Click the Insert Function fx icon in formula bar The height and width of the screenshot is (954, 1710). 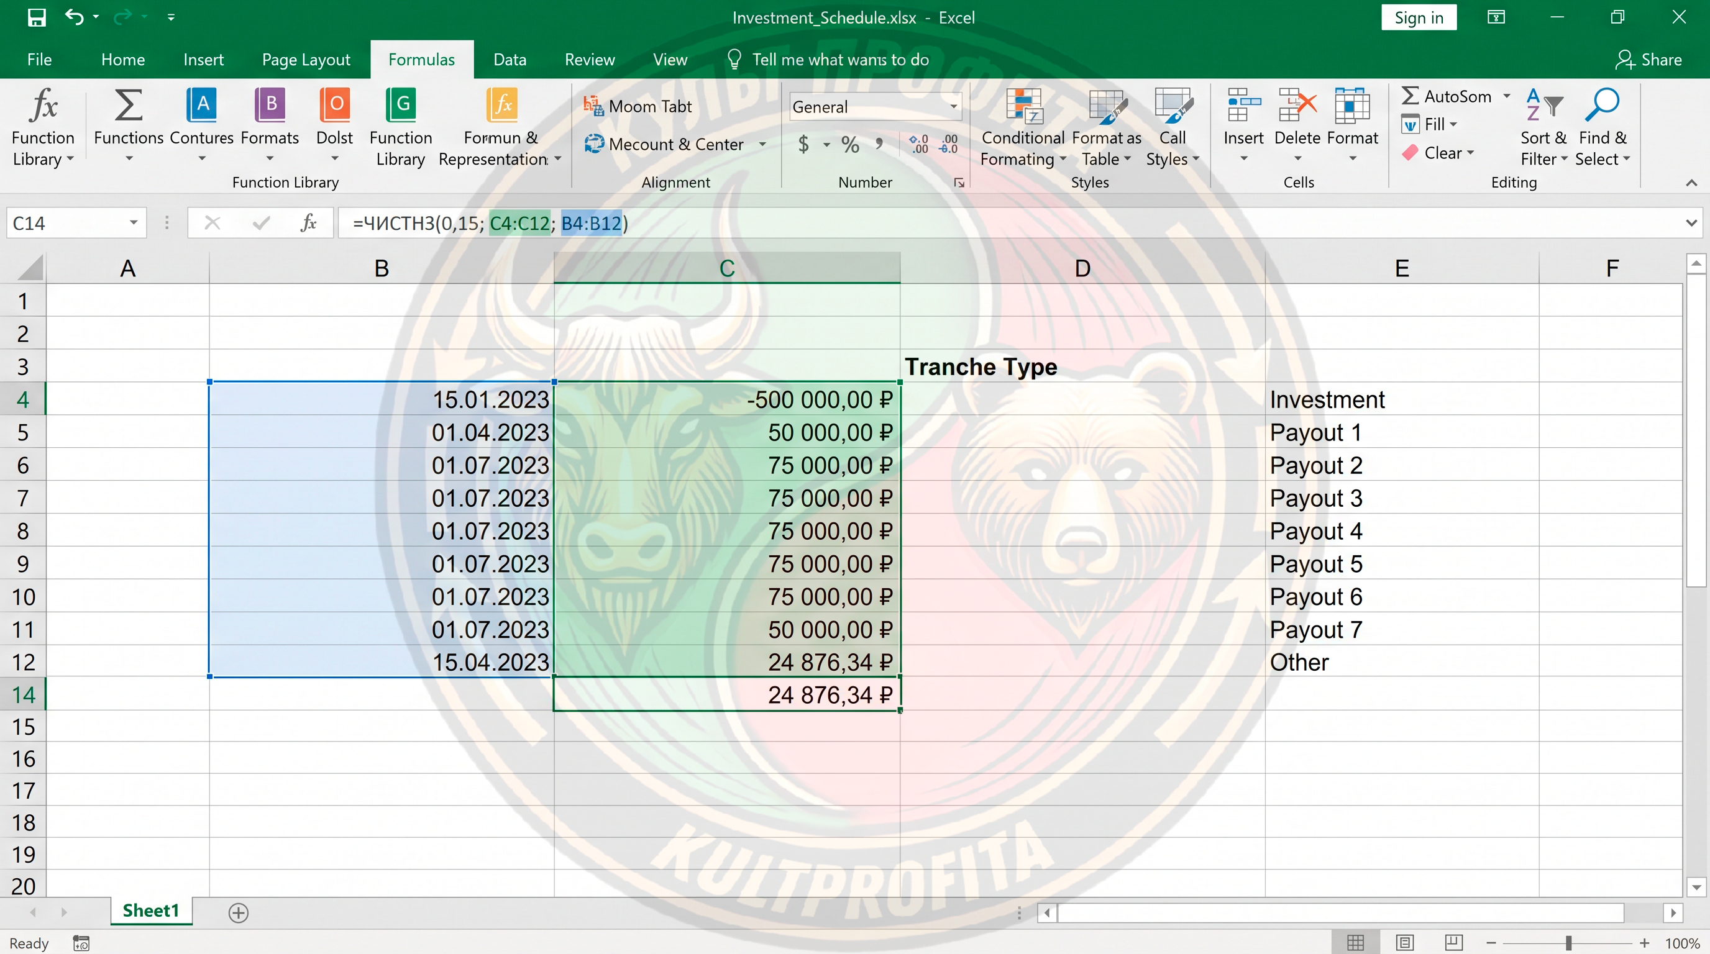(x=309, y=223)
